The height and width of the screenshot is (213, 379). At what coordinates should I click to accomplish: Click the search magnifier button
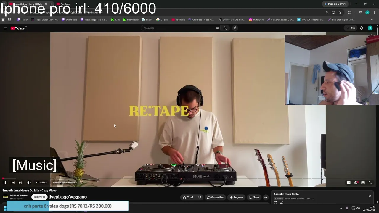pos(225,28)
